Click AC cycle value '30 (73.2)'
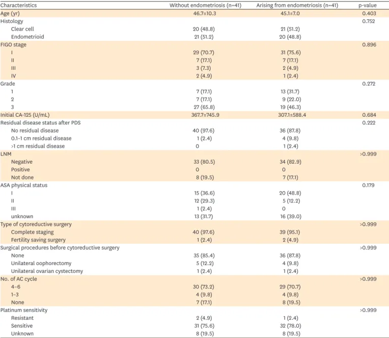The image size is (389, 338). 204,287
